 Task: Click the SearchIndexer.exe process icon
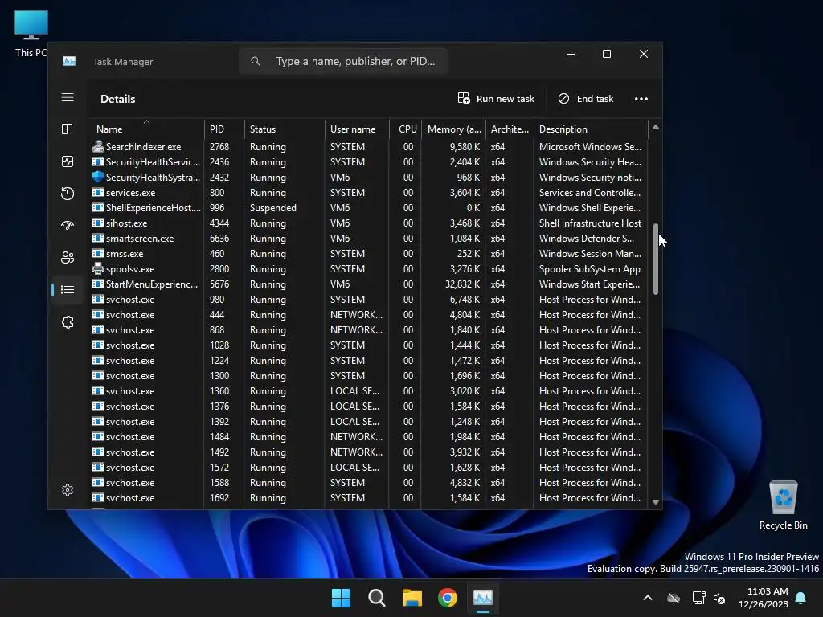pos(97,147)
